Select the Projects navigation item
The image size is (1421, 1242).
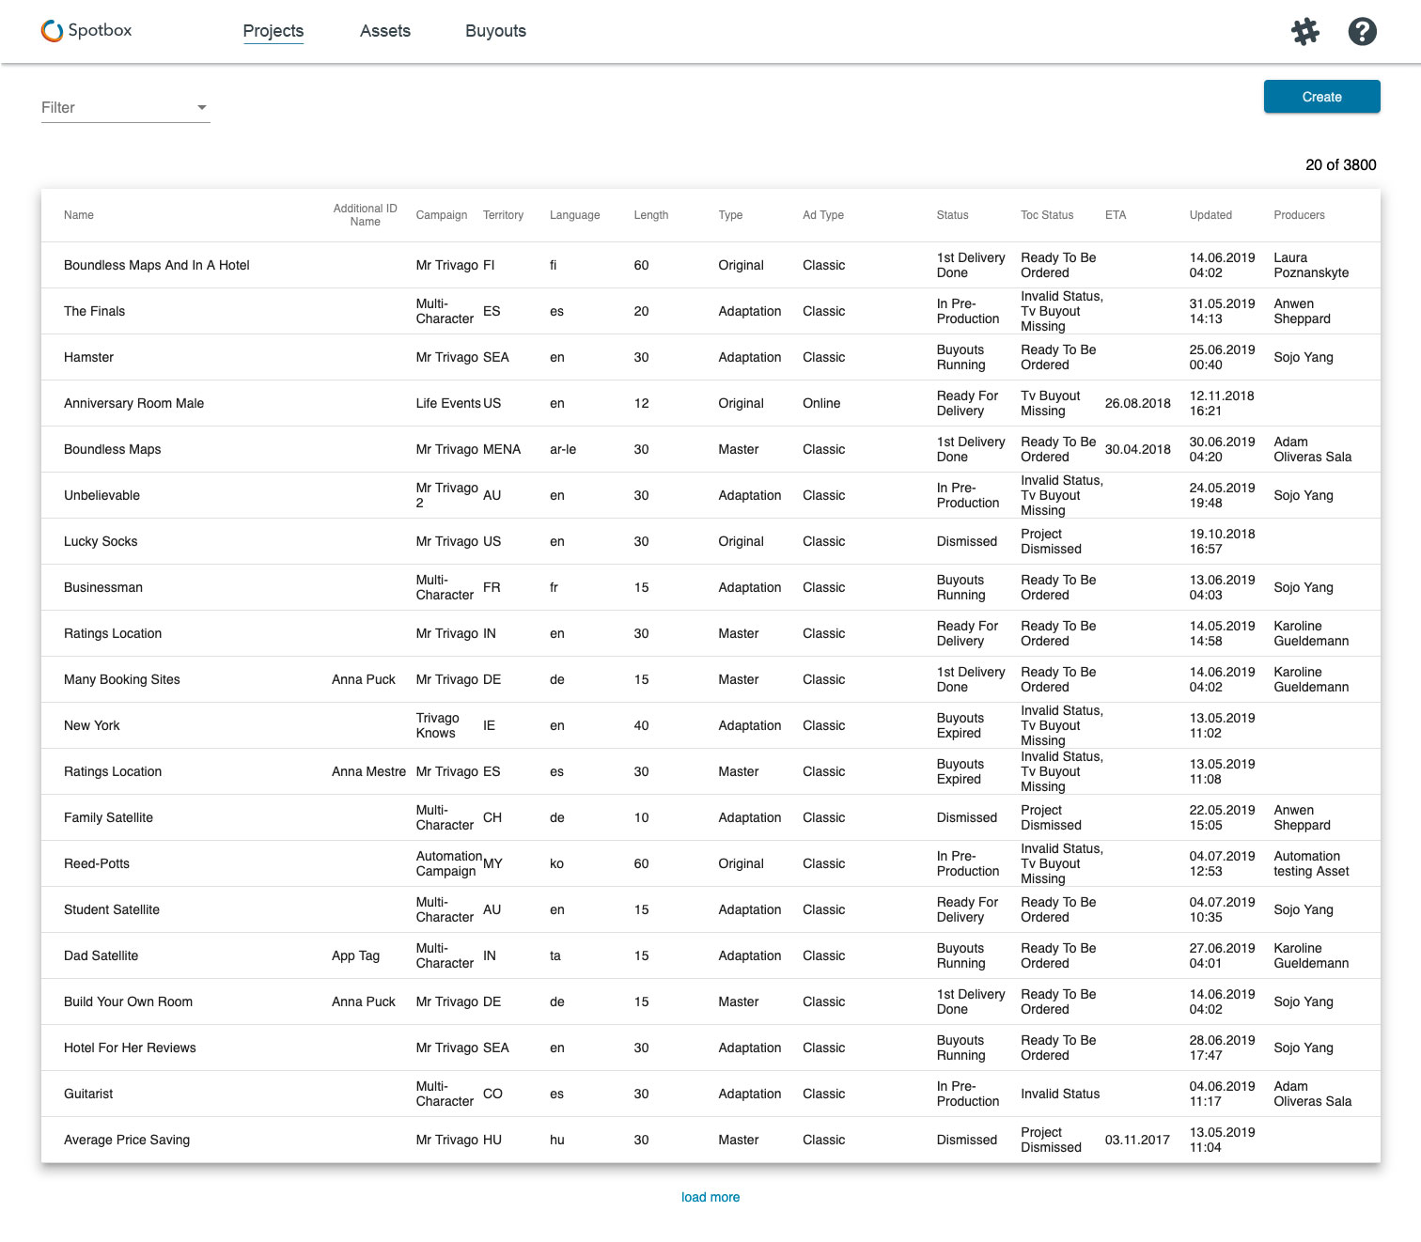[x=273, y=30]
